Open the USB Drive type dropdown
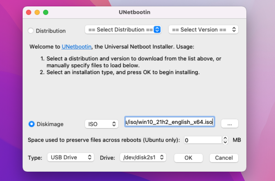The width and height of the screenshot is (275, 181). pyautogui.click(x=70, y=157)
